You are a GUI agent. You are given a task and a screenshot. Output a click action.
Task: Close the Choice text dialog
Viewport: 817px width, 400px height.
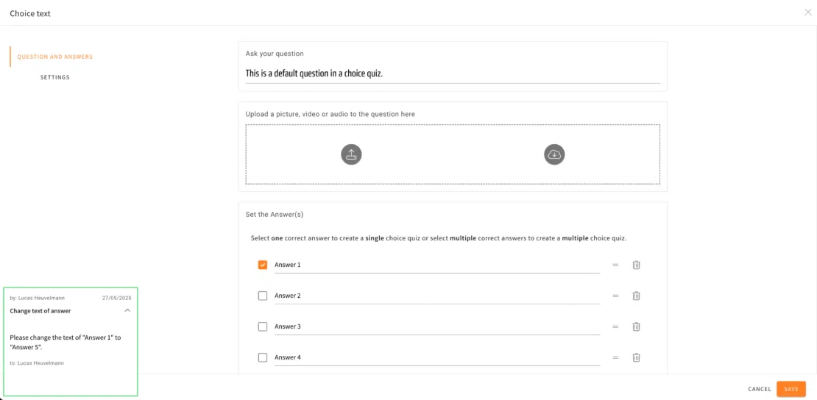[808, 12]
